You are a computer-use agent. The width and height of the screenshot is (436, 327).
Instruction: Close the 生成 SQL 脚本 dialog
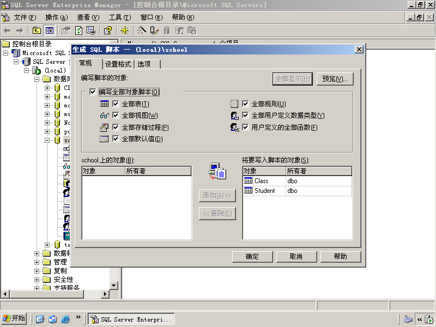click(359, 50)
